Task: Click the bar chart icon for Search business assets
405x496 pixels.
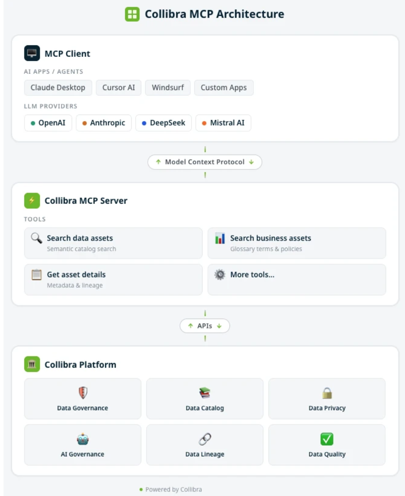Action: point(220,238)
